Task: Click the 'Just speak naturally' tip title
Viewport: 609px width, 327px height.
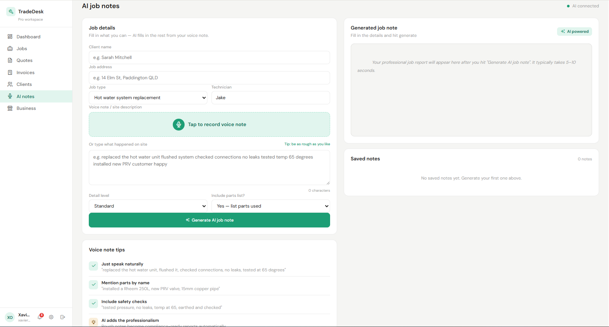Action: (122, 264)
